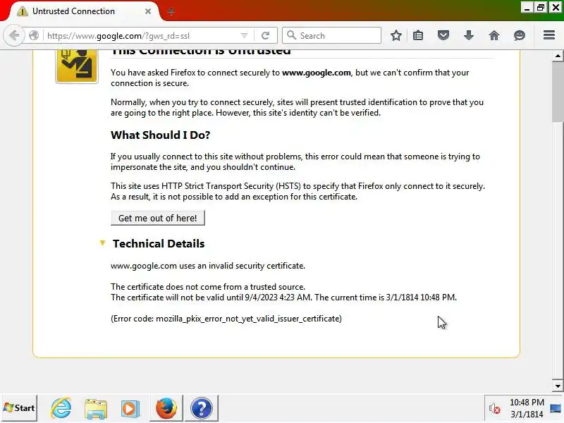This screenshot has height=423, width=564.
Task: Select the Untrusted Connection tab
Action: 83,11
